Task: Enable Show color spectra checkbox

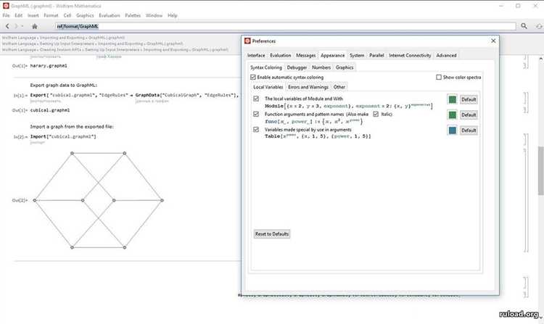Action: (x=439, y=77)
